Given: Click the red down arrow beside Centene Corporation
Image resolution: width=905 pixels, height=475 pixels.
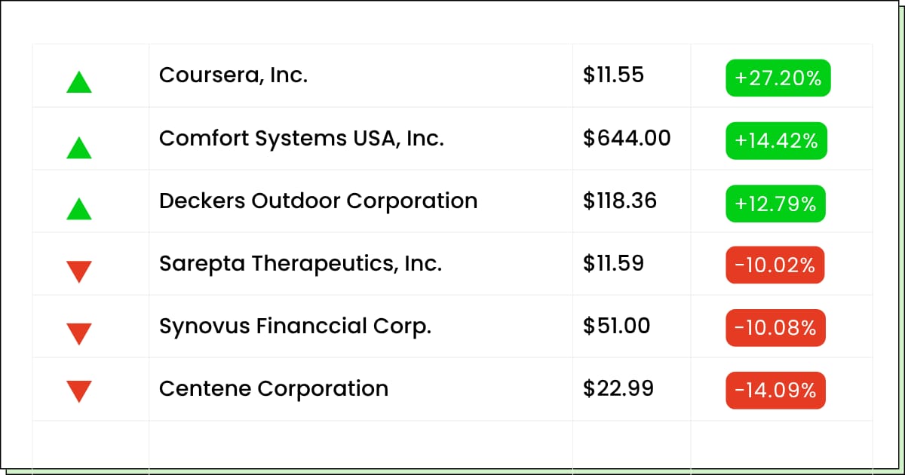Looking at the screenshot, I should [x=79, y=392].
